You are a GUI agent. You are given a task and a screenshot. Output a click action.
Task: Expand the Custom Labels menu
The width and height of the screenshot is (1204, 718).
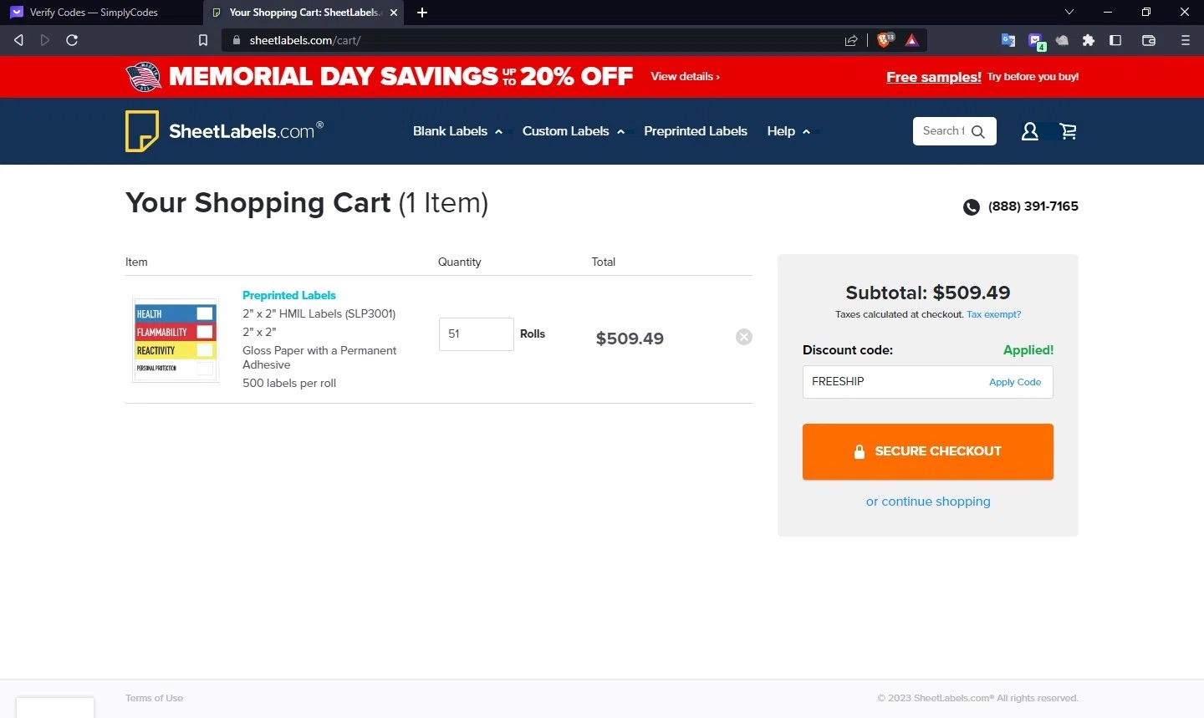click(x=573, y=131)
